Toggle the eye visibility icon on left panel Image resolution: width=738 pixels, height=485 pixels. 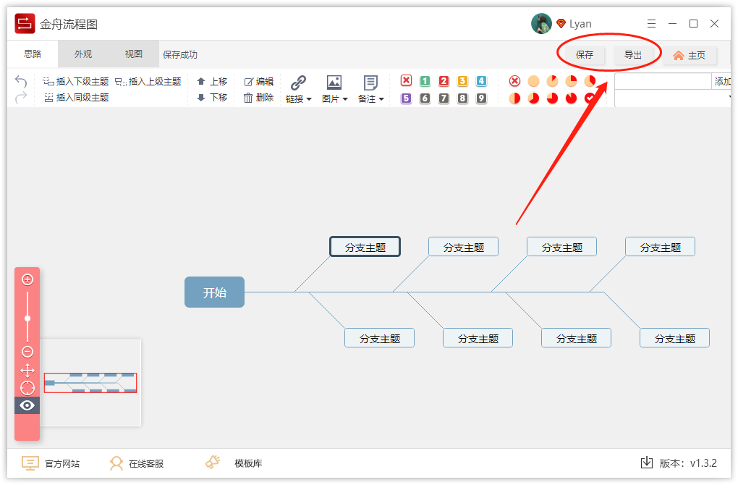pos(27,405)
